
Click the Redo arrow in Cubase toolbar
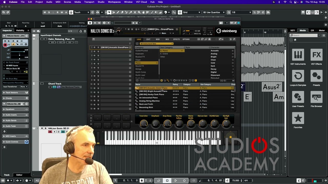pyautogui.click(x=8, y=12)
